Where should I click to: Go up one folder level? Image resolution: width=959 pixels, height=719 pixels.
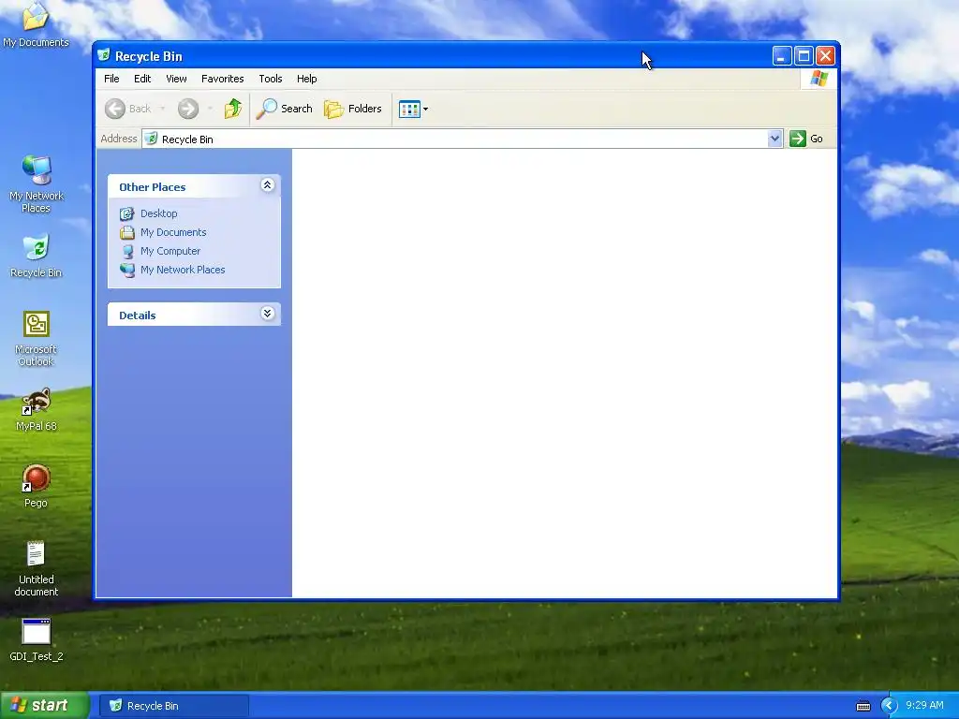(x=233, y=109)
